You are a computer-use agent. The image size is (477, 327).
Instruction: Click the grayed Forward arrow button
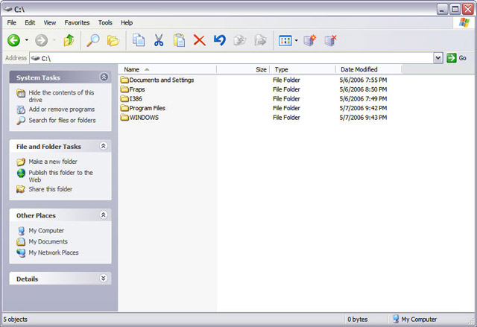tap(42, 40)
